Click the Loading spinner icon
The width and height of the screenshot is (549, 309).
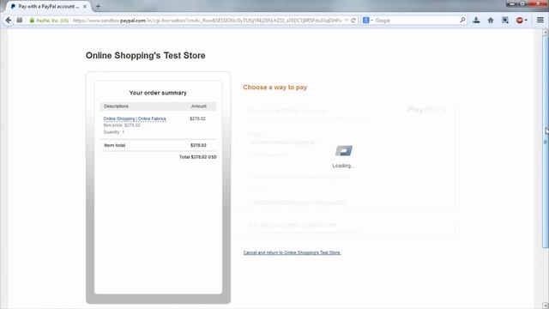pos(344,151)
